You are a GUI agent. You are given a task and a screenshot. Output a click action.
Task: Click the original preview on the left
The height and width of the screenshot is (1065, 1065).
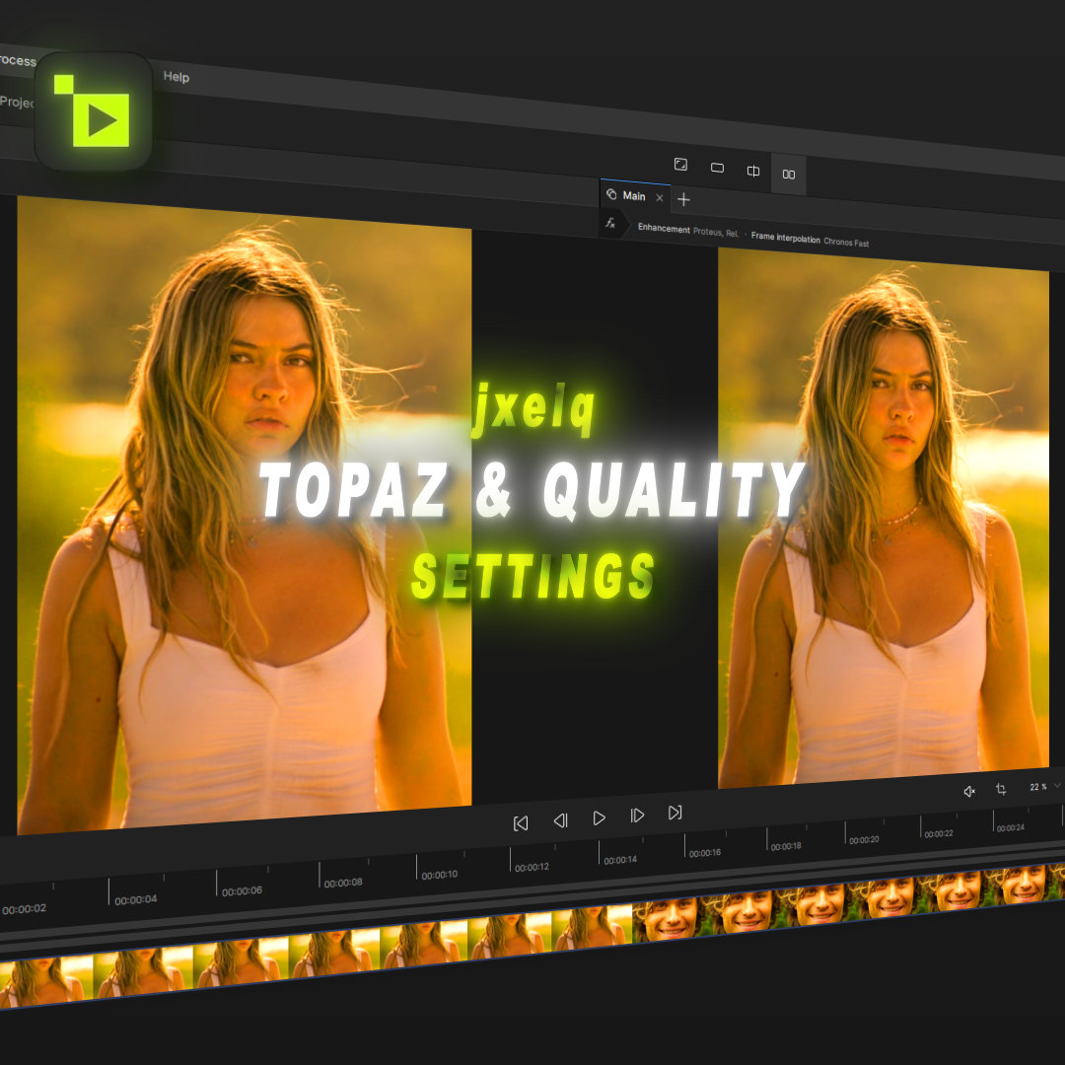pos(244,514)
